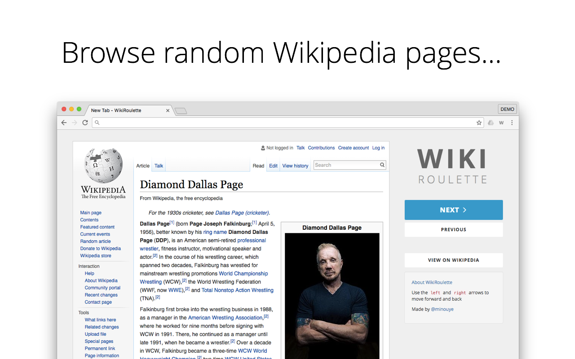
Task: Click the Diamond Dallas Page infobox photo
Action: coord(332,296)
